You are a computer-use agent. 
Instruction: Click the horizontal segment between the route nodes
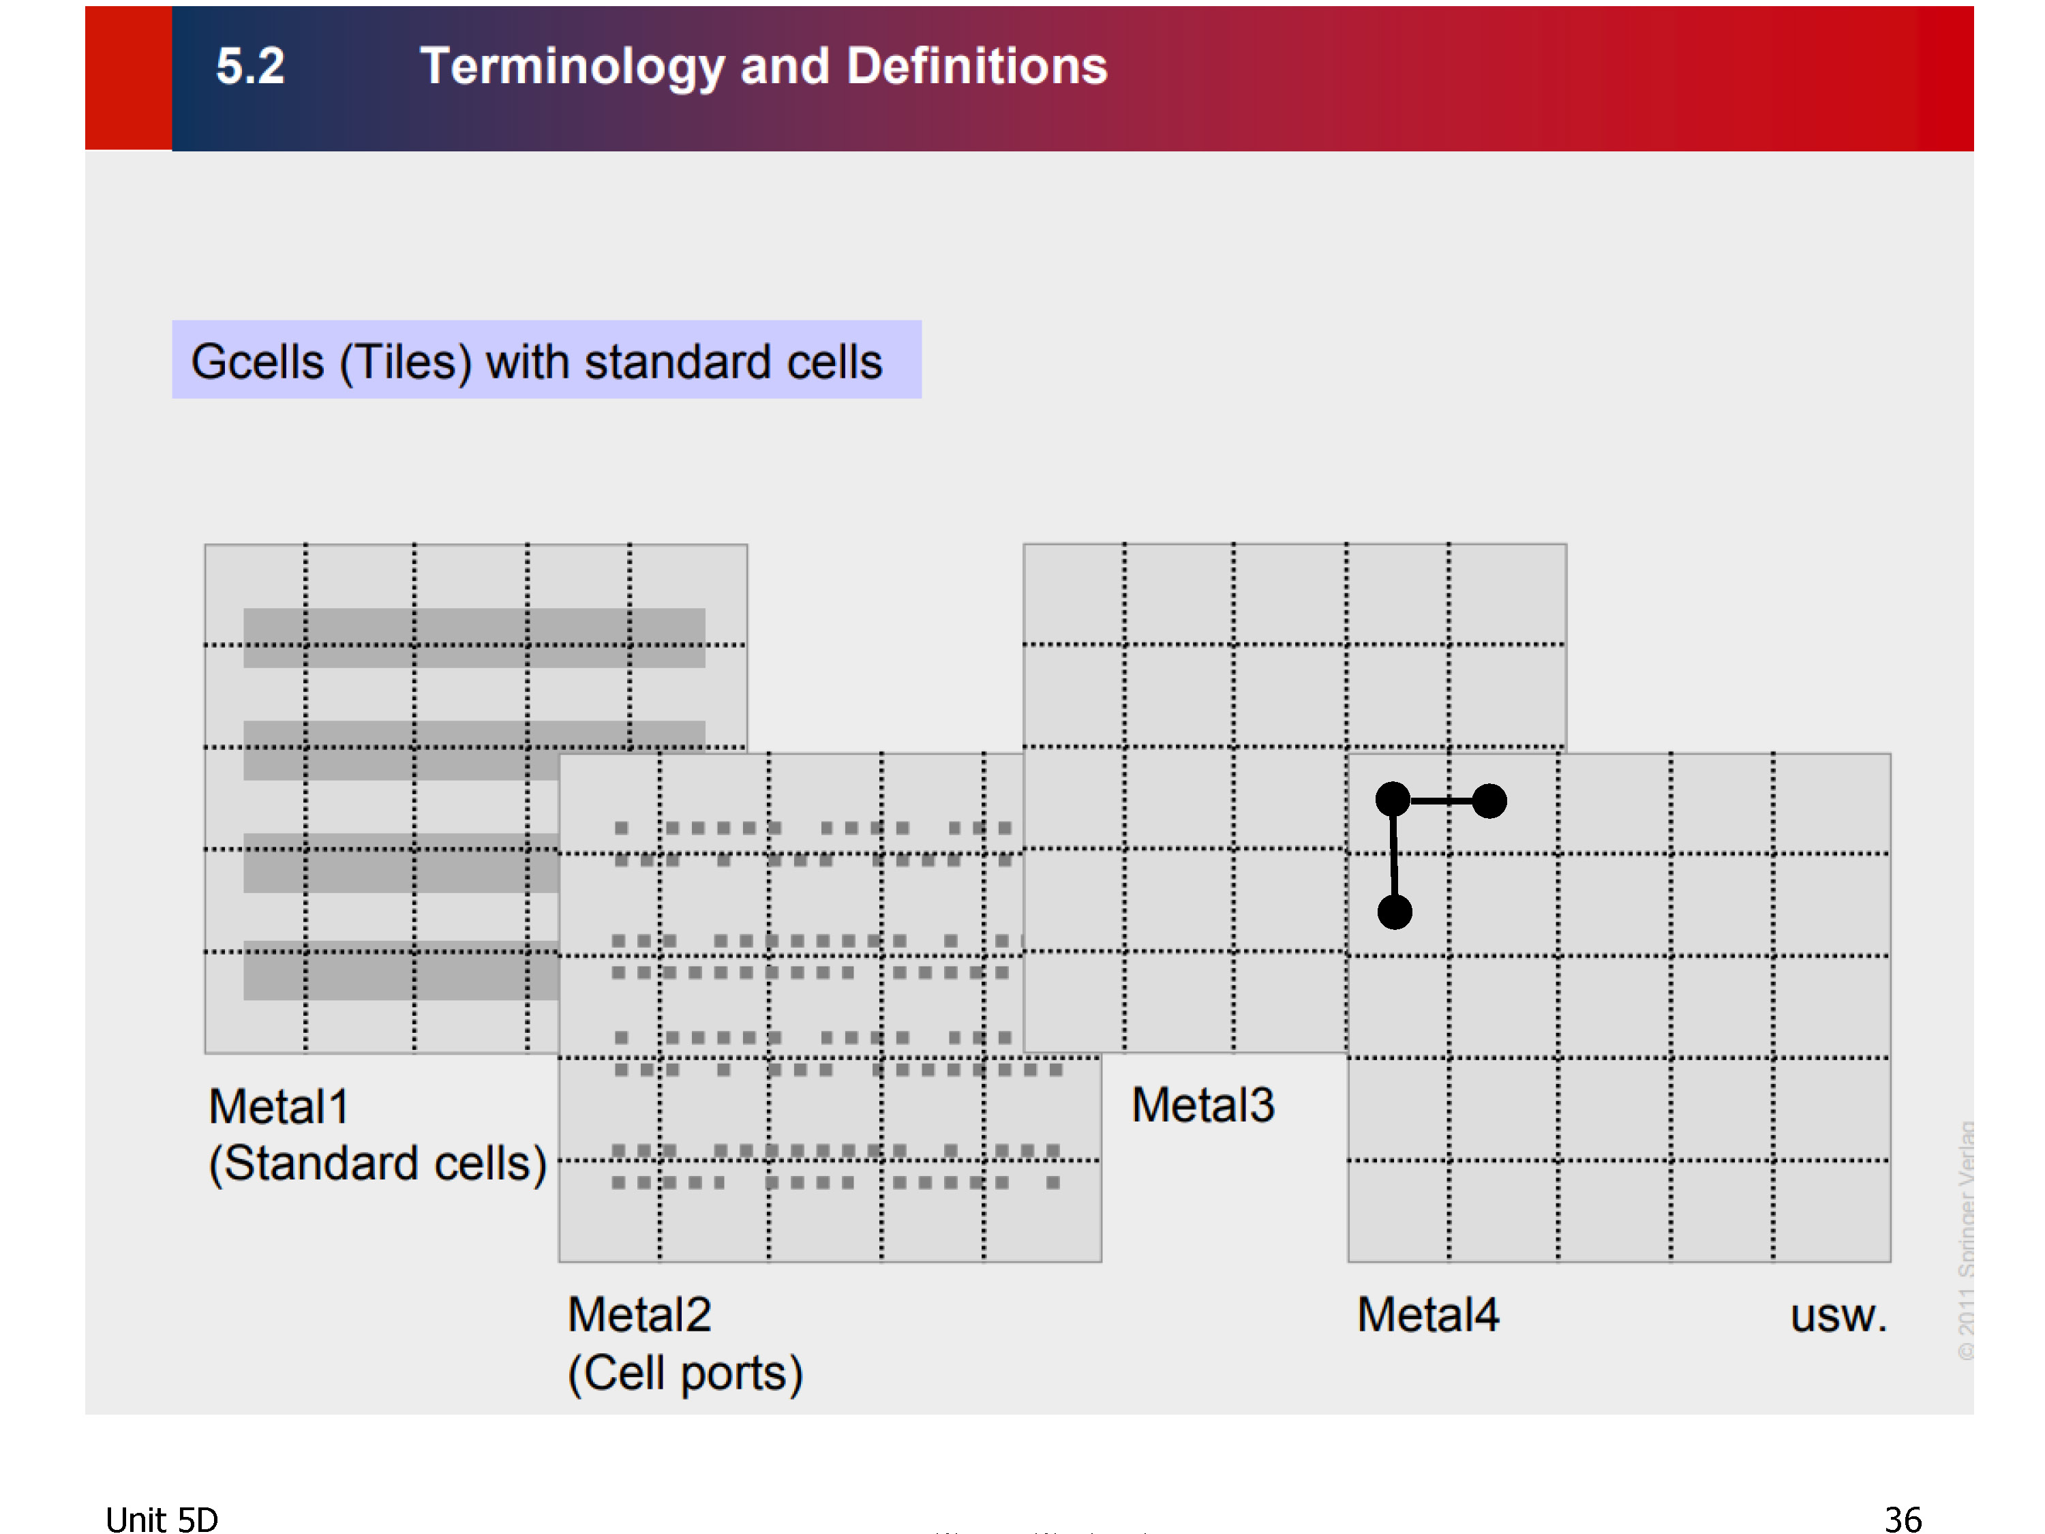coord(1441,801)
